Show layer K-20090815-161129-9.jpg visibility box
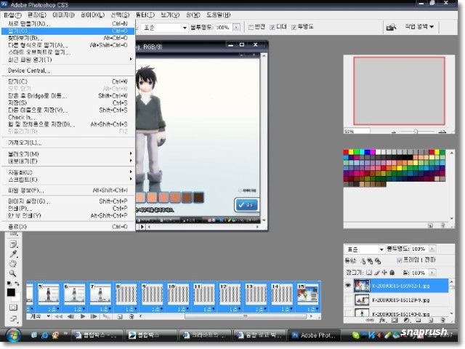465x349 pixels. point(348,300)
